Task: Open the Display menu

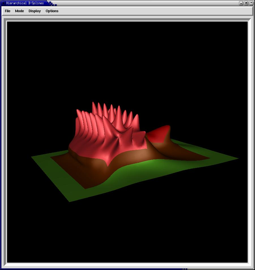Action: coord(35,11)
